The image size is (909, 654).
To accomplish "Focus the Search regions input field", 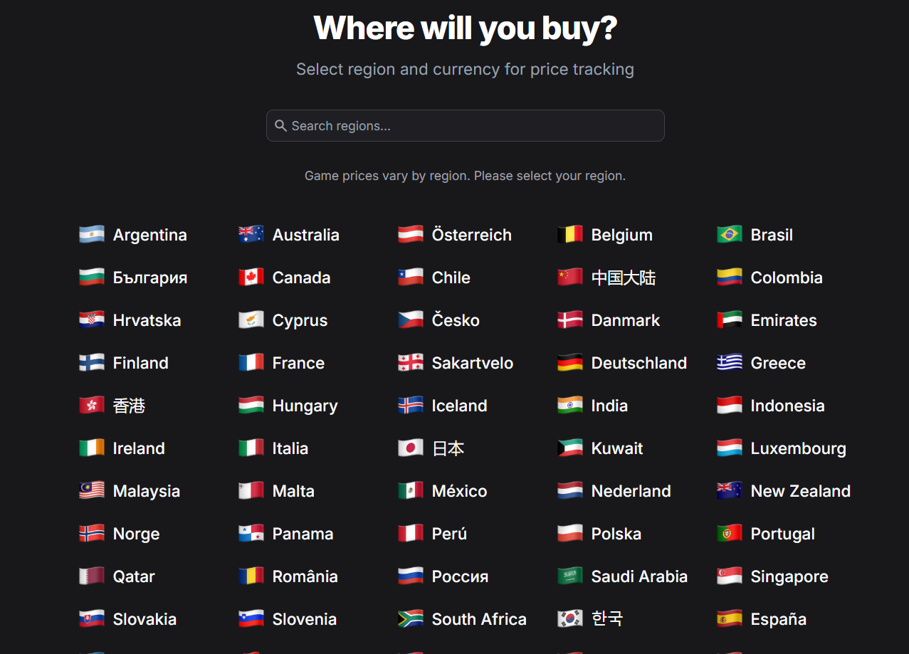I will click(x=465, y=126).
